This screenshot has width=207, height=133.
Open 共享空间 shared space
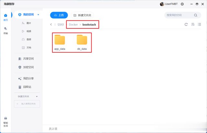point(26,59)
